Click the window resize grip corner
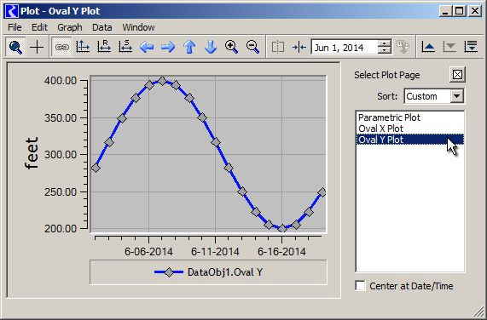This screenshot has width=487, height=320. point(479,312)
